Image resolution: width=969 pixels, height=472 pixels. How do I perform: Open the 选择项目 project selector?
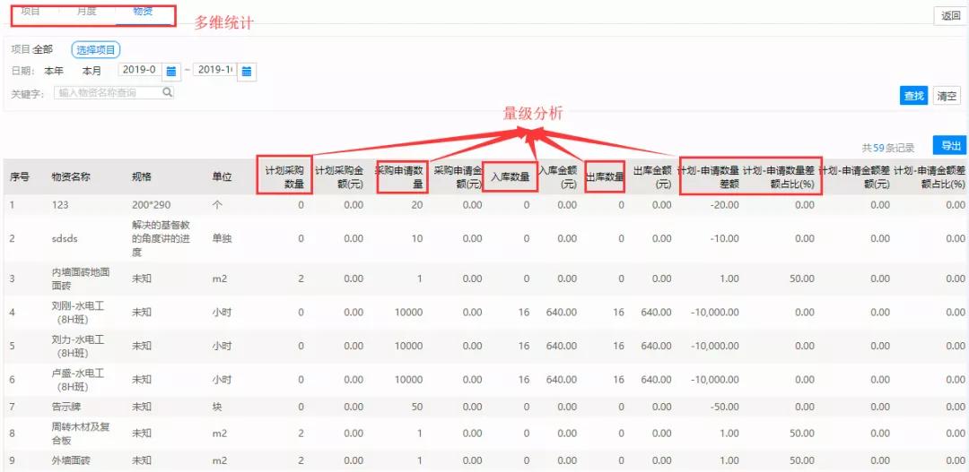click(x=96, y=50)
